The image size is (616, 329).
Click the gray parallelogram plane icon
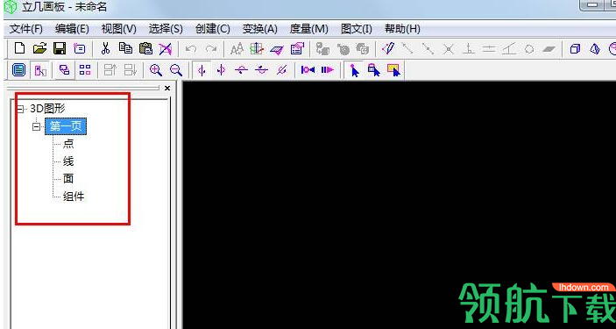[549, 49]
